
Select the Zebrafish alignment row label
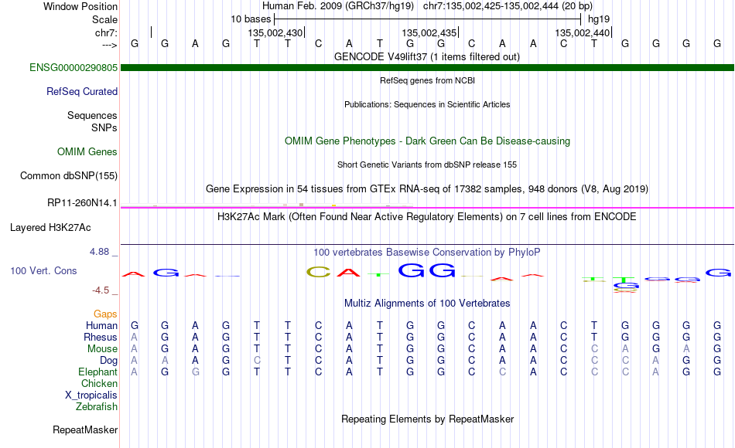point(97,406)
